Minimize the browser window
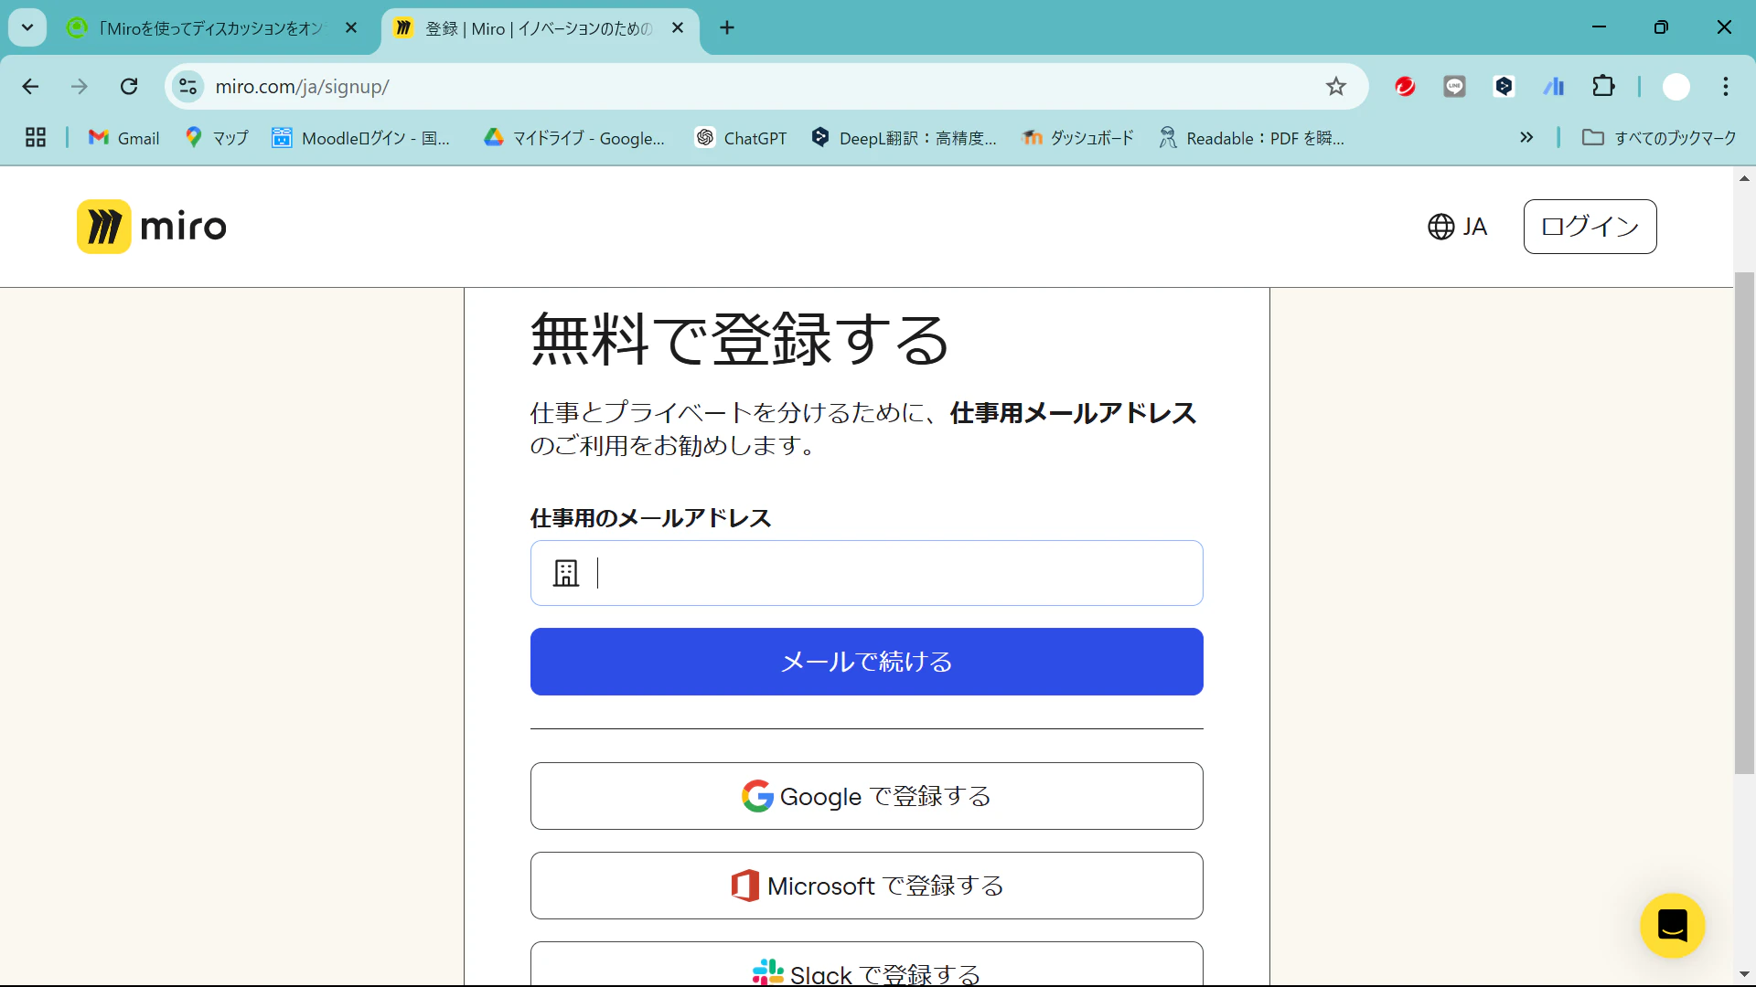Screen dimensions: 1756x987 1599,27
